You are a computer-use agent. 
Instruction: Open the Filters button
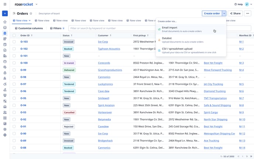tap(57, 28)
